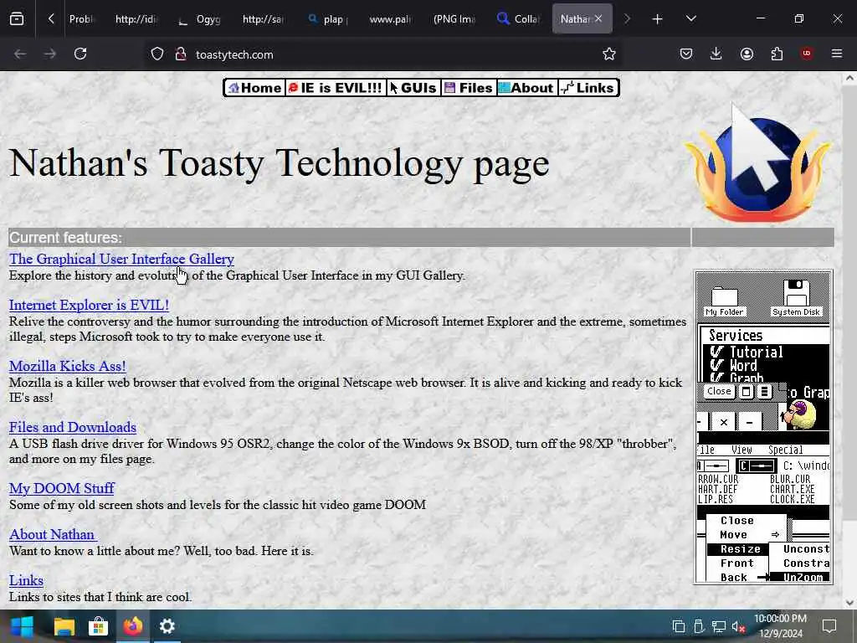The width and height of the screenshot is (857, 643).
Task: Open the Firefox application menu
Action: pos(837,54)
